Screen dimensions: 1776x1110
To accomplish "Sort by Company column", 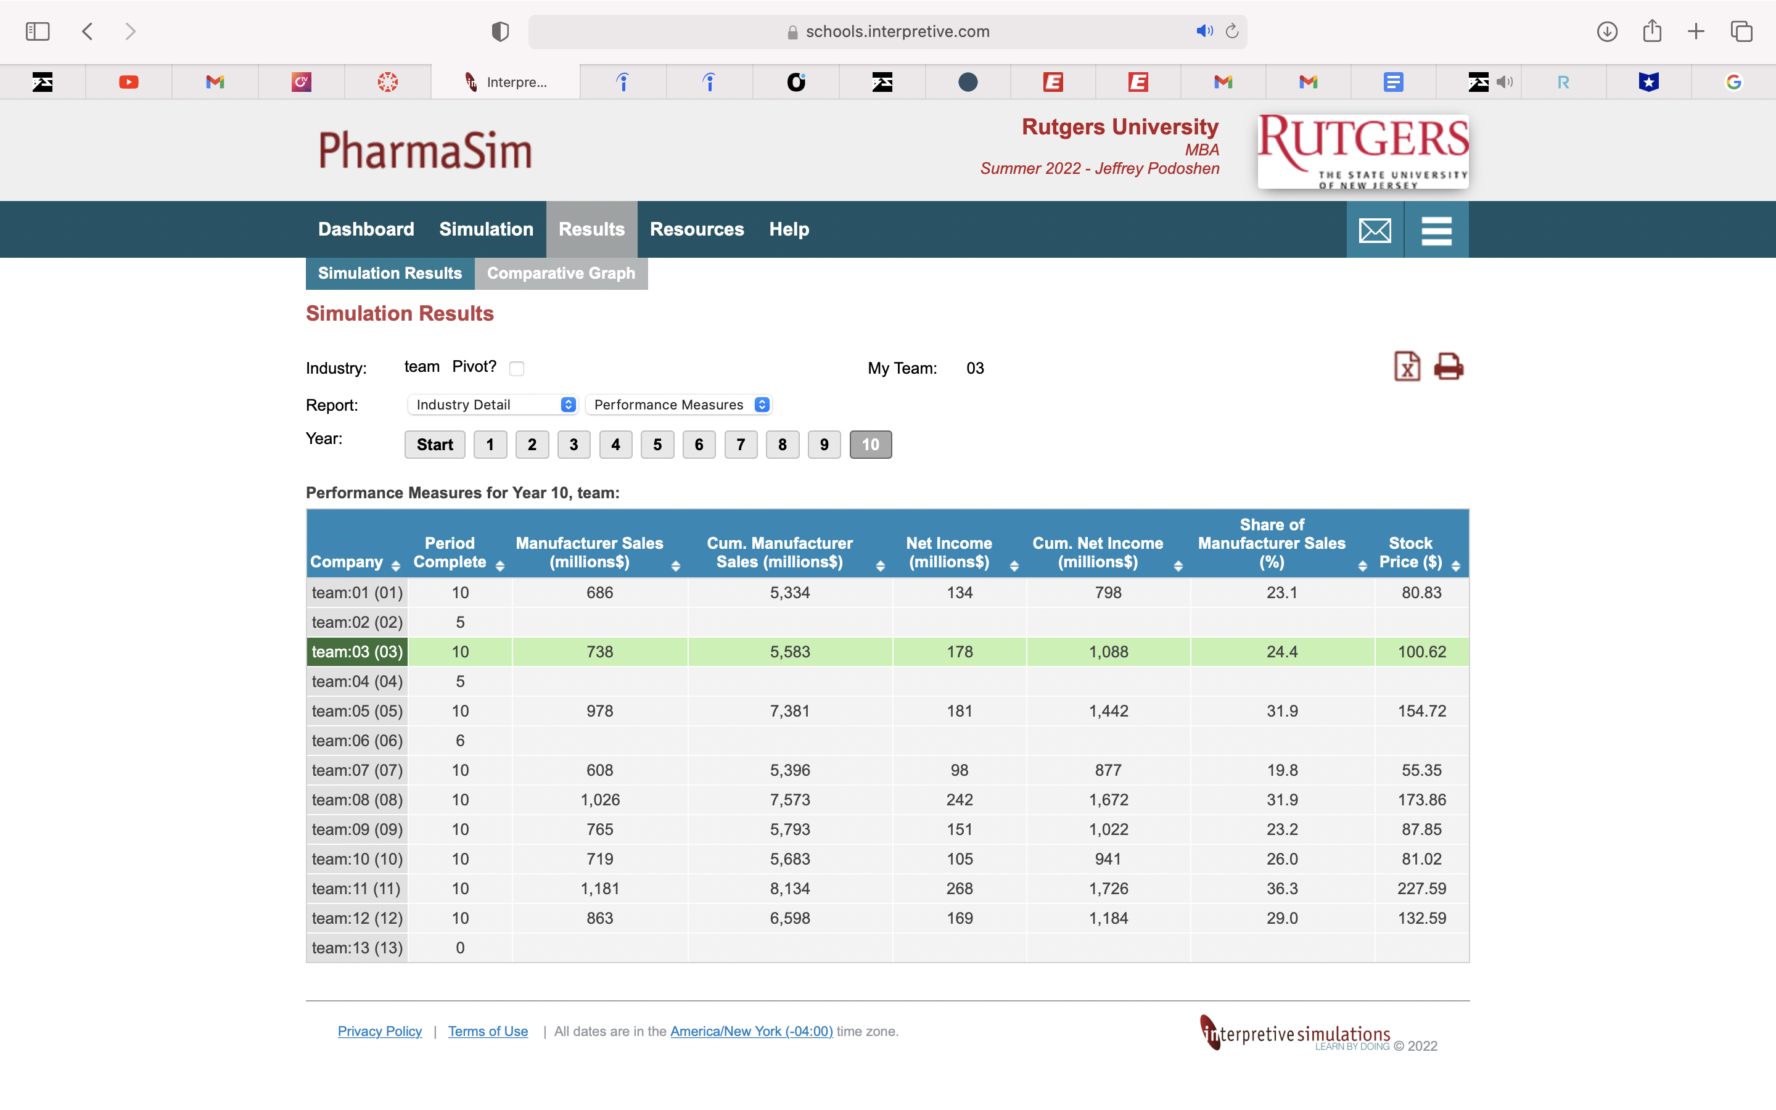I will click(395, 565).
